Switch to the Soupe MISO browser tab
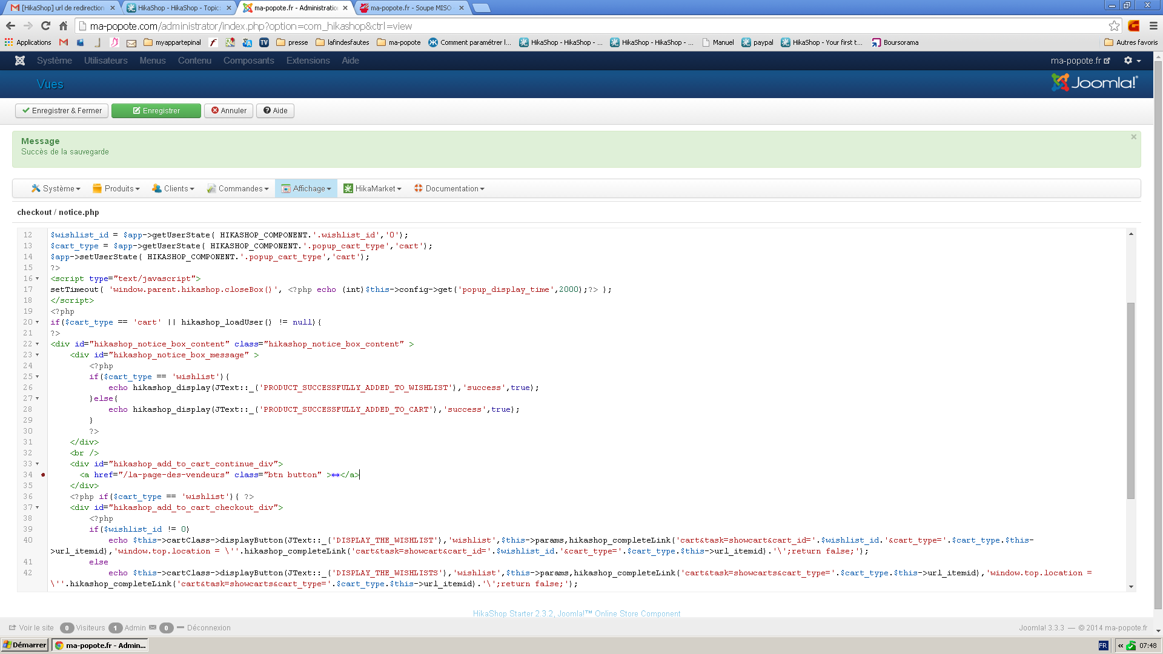The width and height of the screenshot is (1163, 654). (410, 8)
